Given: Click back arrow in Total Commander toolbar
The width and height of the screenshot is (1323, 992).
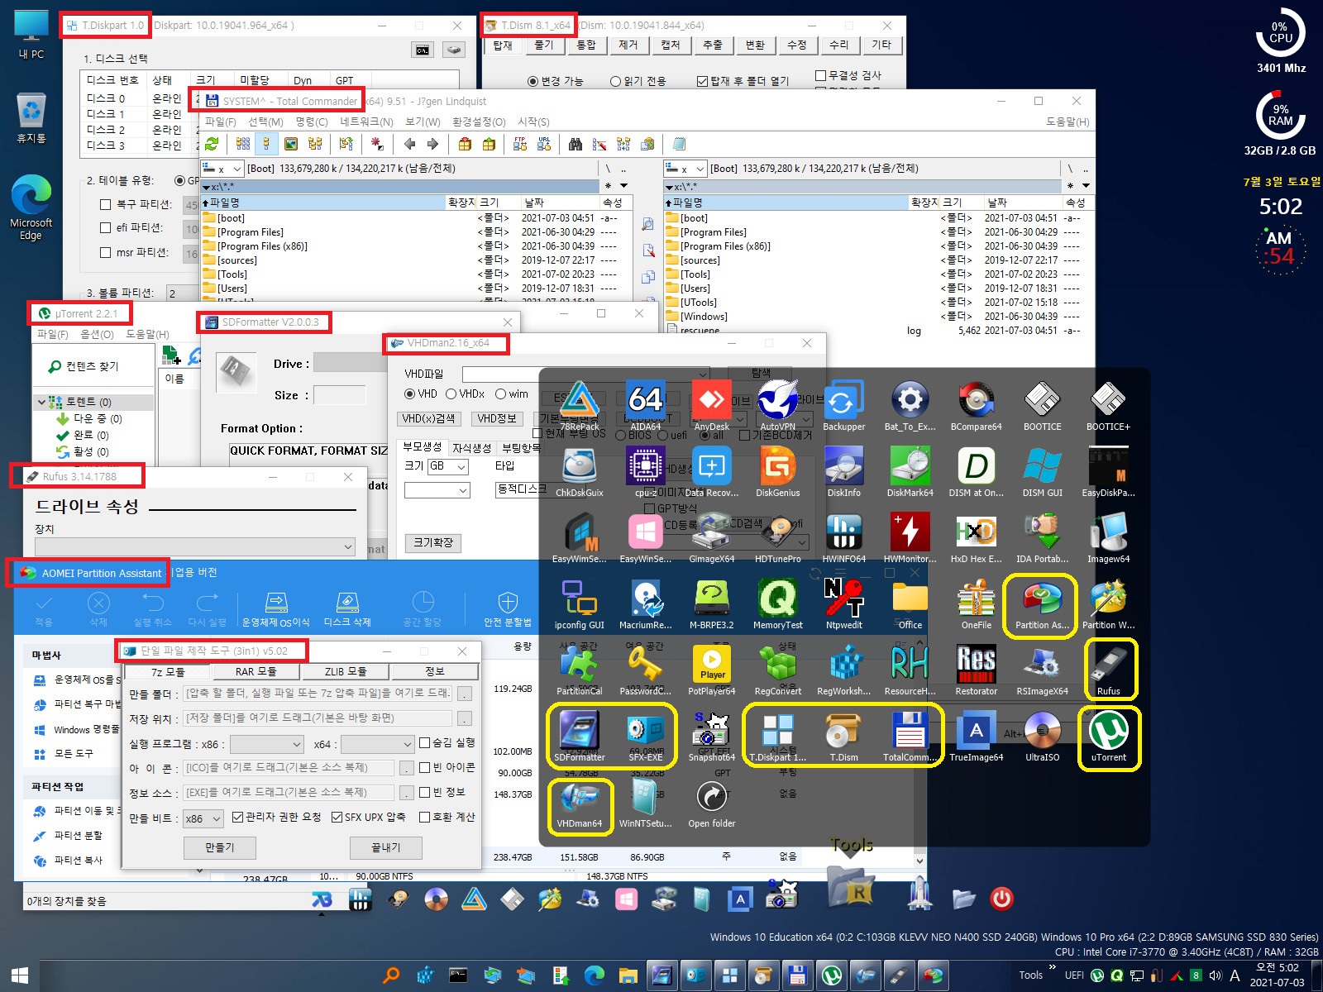Looking at the screenshot, I should [409, 144].
